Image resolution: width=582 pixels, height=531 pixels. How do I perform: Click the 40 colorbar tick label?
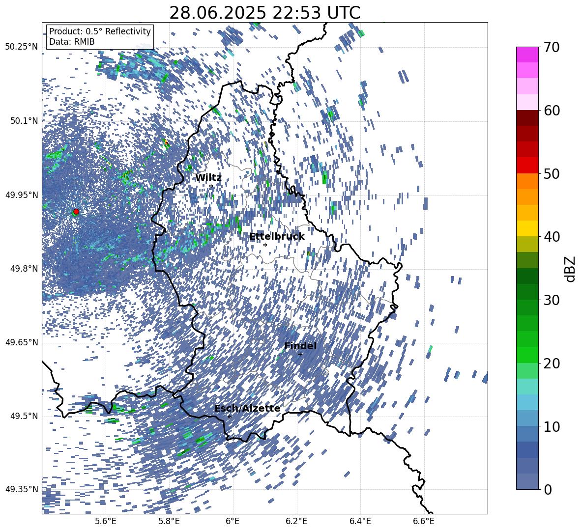[x=552, y=237]
